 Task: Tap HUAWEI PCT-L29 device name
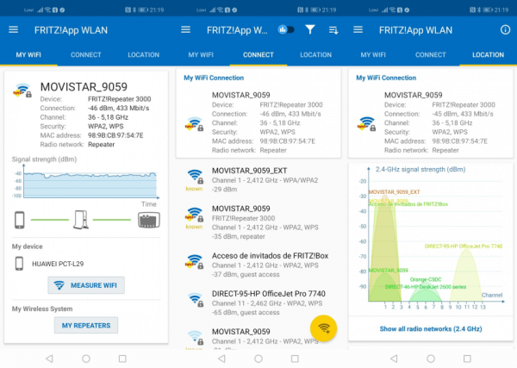click(58, 264)
